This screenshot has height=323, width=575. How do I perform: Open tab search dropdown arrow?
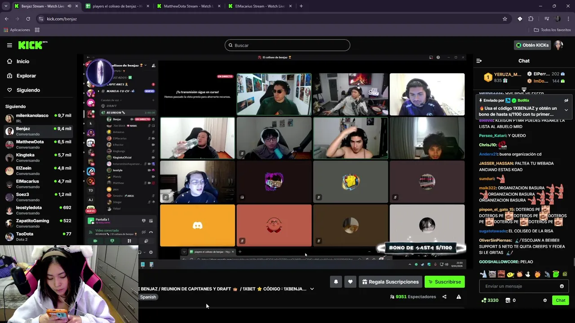pyautogui.click(x=6, y=6)
